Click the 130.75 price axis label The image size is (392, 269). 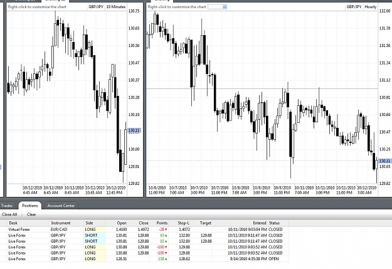[134, 11]
